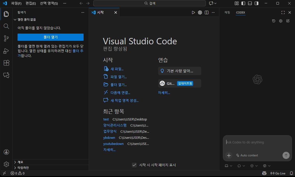Screen dimensions: 295x177
Task: Click the 검색 command center box
Action: pos(149,3)
